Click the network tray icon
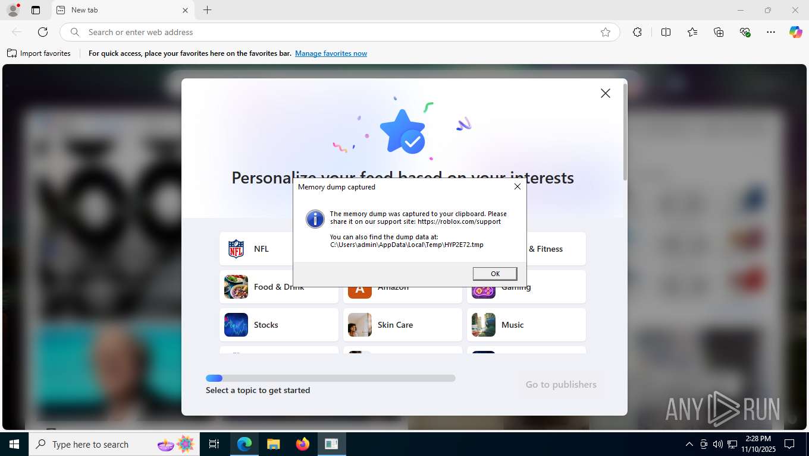Viewport: 809px width, 456px height. [732, 444]
